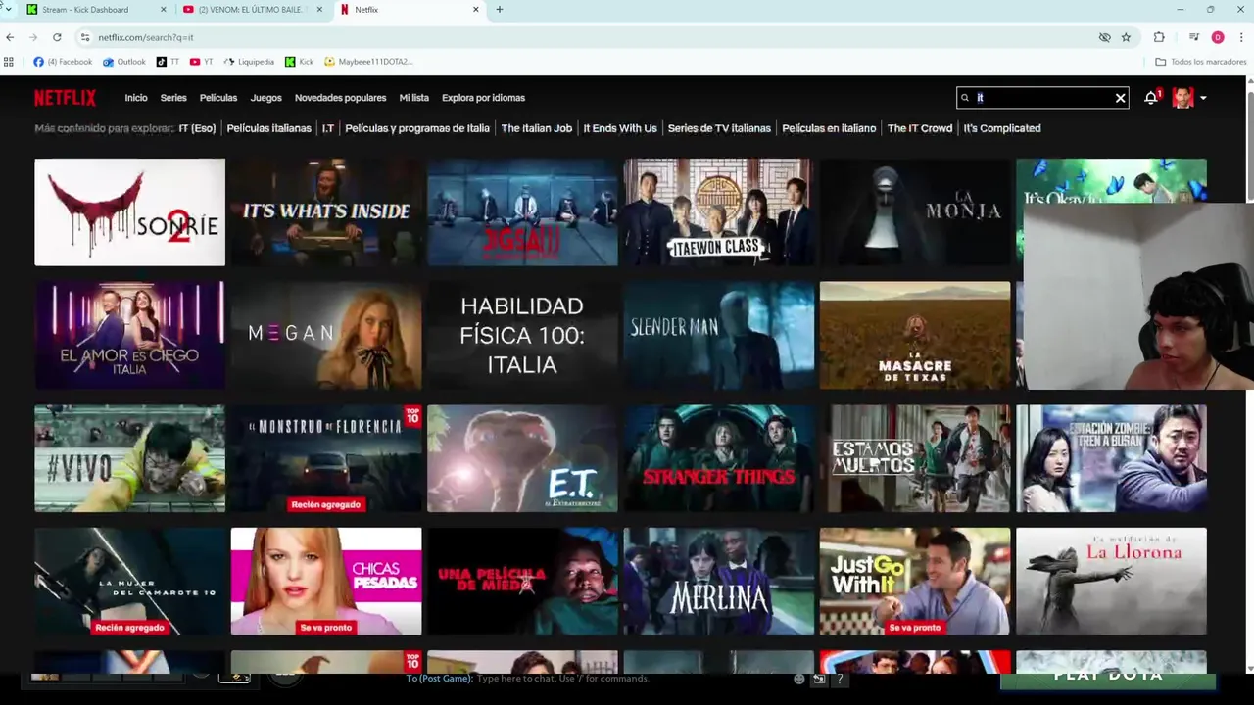Open the Chrome three-dot menu

coord(1241,37)
